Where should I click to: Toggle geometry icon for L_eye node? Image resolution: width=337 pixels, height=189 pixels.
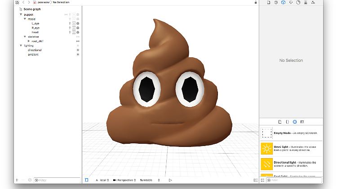point(74,23)
